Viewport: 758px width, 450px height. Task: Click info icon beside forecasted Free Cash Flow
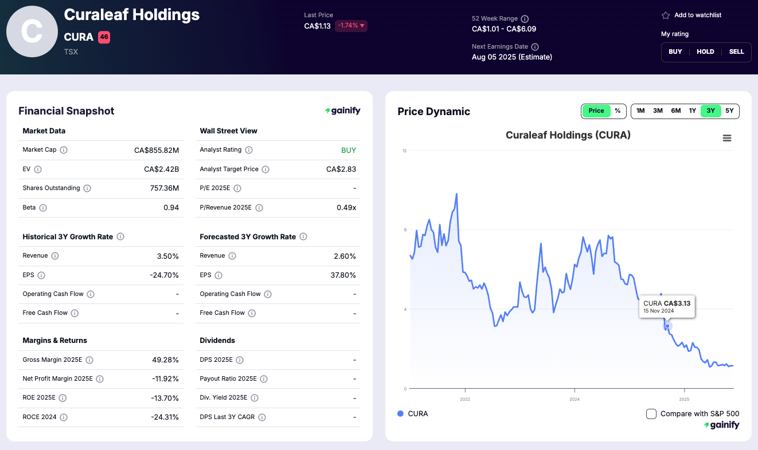252,313
